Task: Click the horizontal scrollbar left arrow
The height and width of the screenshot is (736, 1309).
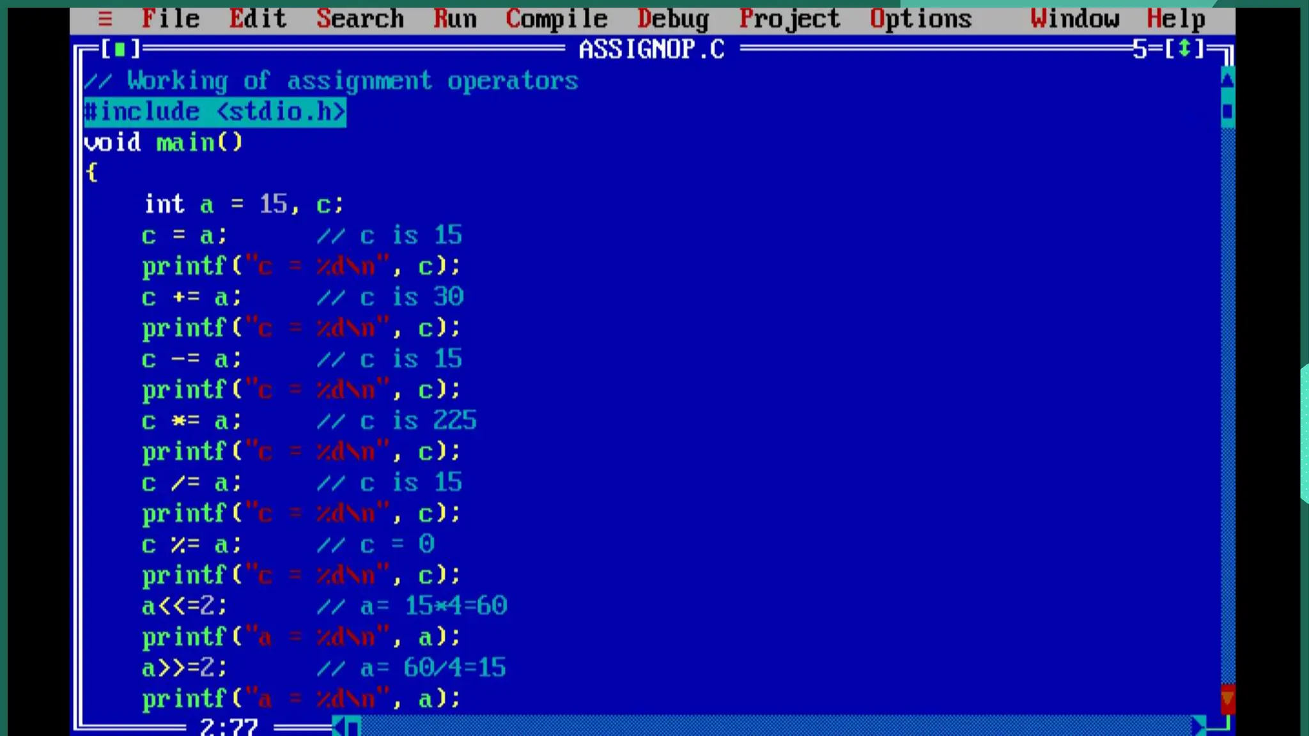Action: point(339,726)
